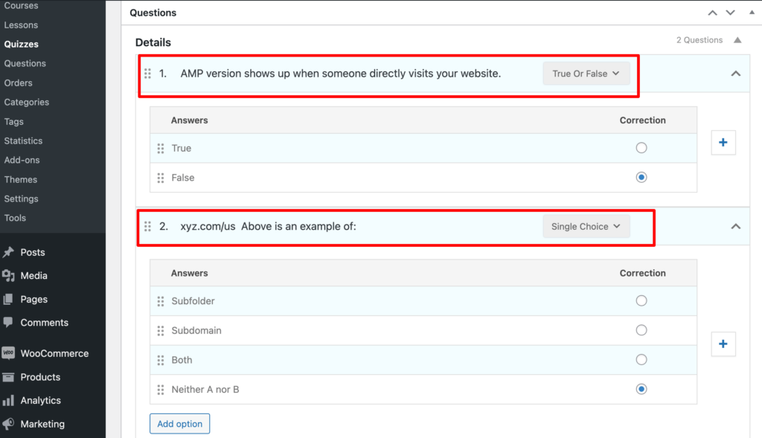Image resolution: width=762 pixels, height=438 pixels.
Task: Open Themes in the sidebar
Action: (20, 179)
